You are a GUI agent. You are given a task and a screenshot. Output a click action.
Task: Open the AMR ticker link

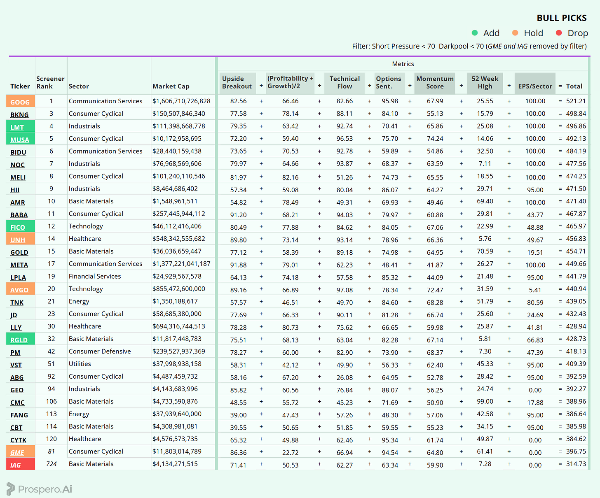click(x=18, y=202)
